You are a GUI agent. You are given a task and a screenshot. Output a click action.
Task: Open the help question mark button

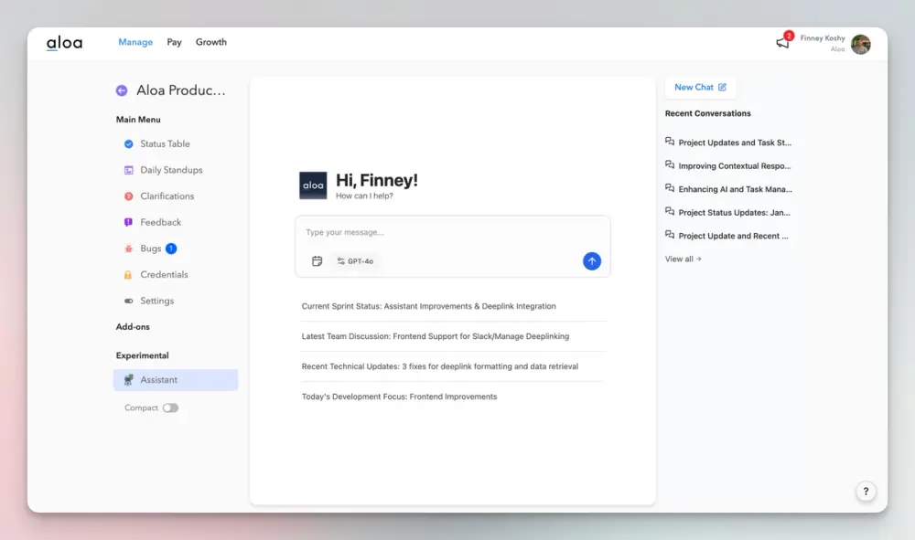866,492
